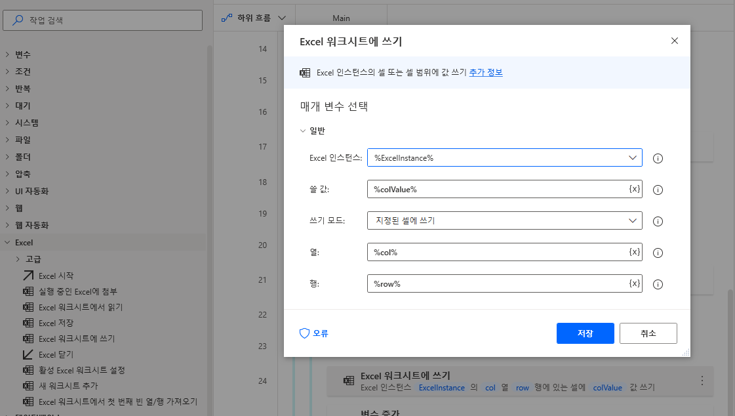The height and width of the screenshot is (416, 735).
Task: Click the subflow icon beside 하위 흐름
Action: [x=227, y=18]
